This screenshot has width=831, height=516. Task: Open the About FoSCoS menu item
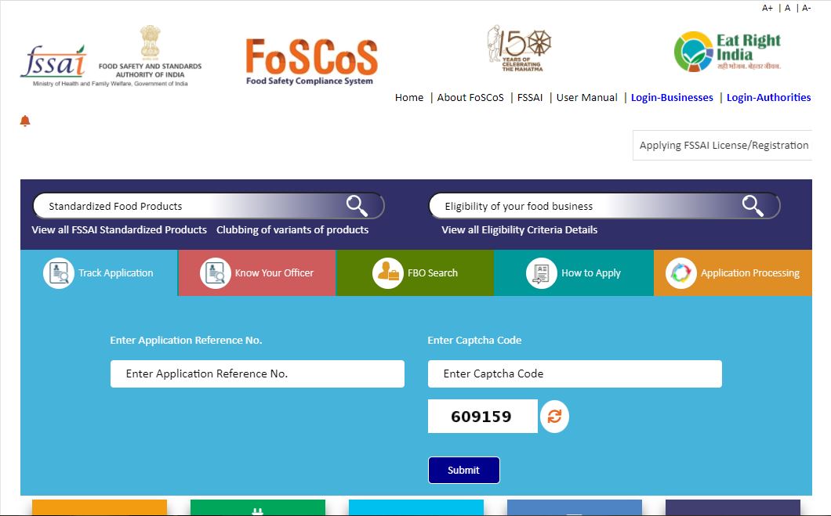point(471,97)
